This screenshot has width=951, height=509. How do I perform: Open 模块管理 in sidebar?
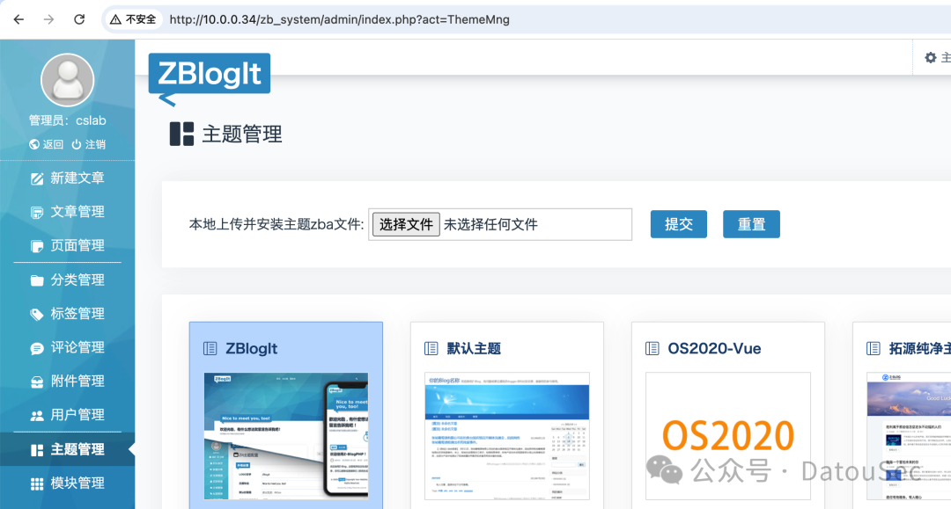pos(67,483)
